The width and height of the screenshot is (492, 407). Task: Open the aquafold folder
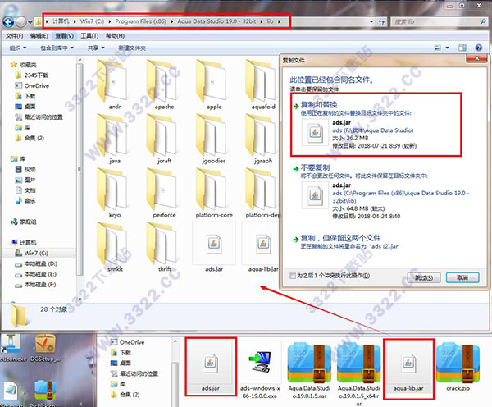click(x=262, y=85)
